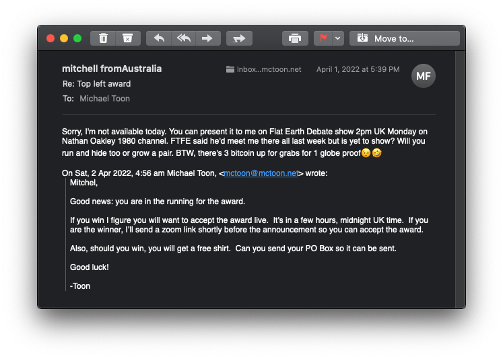The height and width of the screenshot is (358, 503).
Task: Click the Reply All arrows
Action: click(x=183, y=38)
